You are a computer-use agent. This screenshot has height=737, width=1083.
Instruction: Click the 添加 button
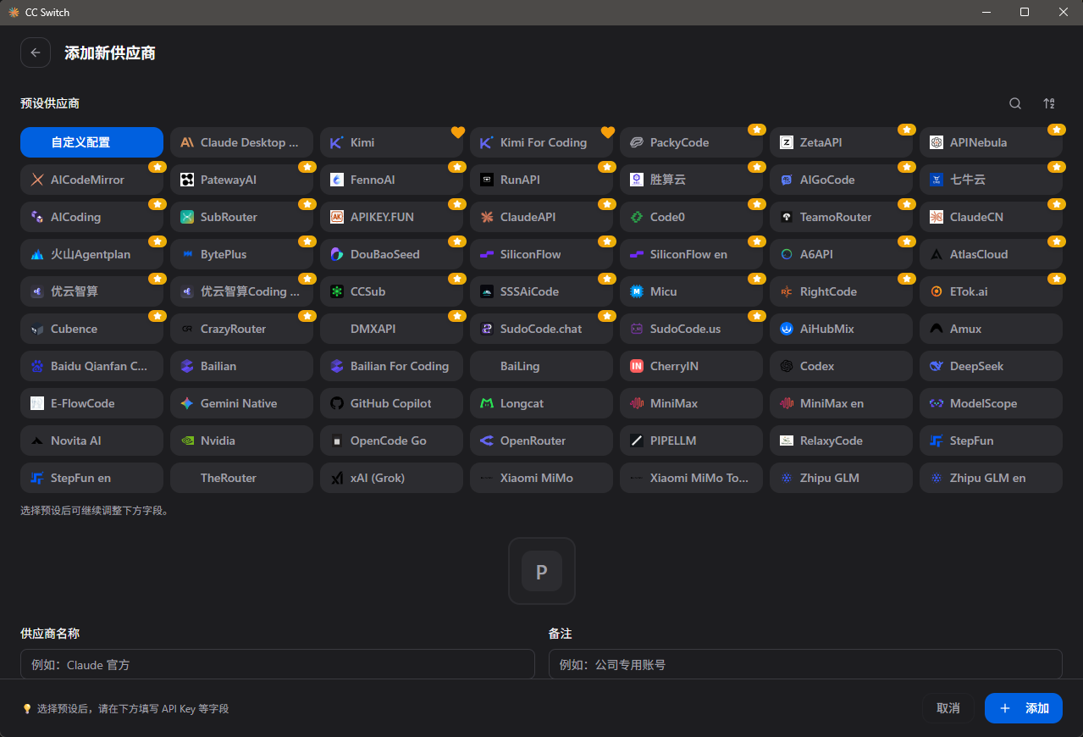coord(1024,708)
